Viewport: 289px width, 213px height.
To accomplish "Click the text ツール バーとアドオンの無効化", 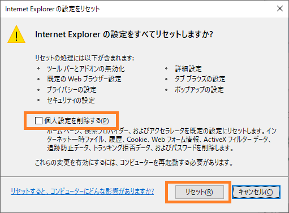I will click(x=85, y=69).
